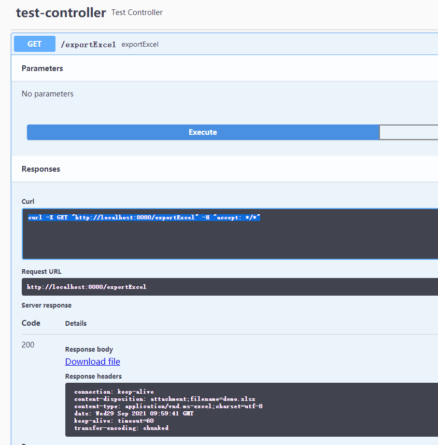Click the exportExcel summary text
The width and height of the screenshot is (438, 445).
pos(140,45)
